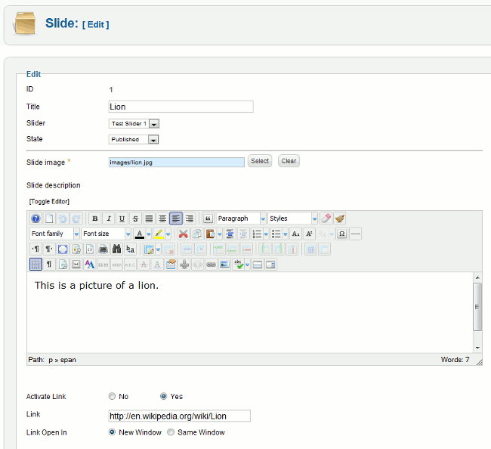The height and width of the screenshot is (449, 491).
Task: Expand the text color picker arrow
Action: [x=149, y=234]
